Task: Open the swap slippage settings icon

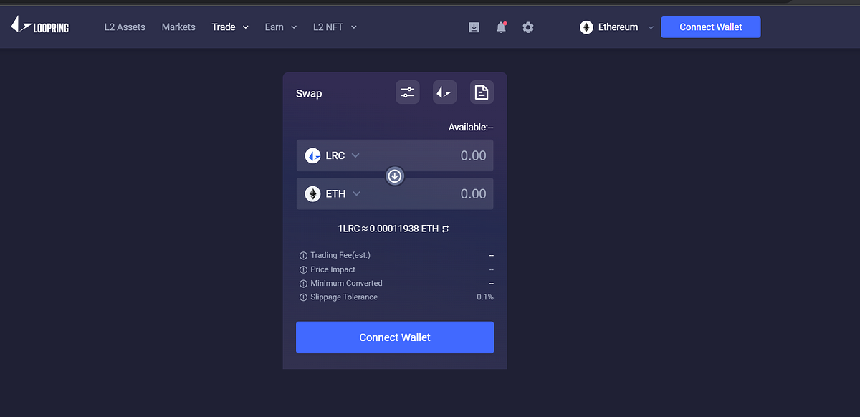Action: (x=407, y=92)
